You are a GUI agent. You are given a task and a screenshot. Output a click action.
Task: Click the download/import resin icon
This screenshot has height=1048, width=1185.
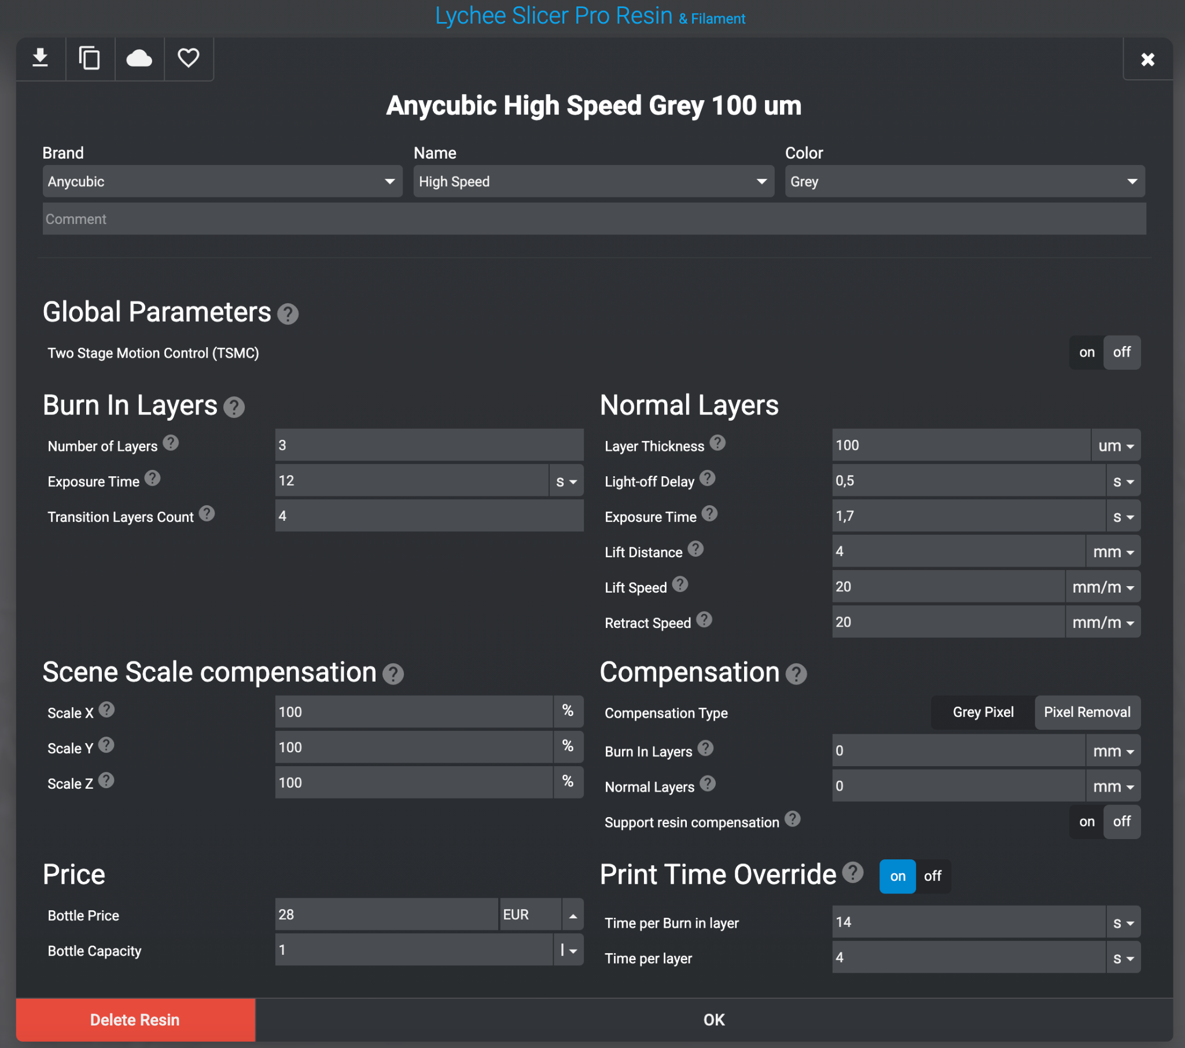point(40,58)
